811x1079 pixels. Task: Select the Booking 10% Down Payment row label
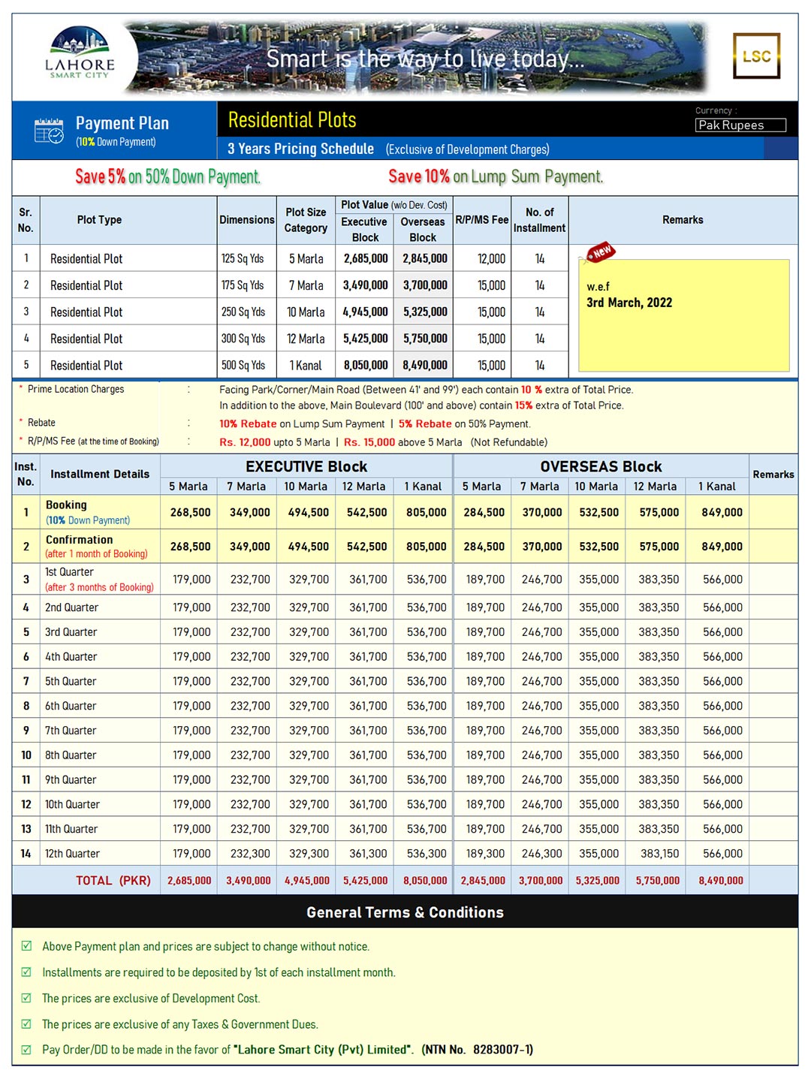(x=88, y=512)
